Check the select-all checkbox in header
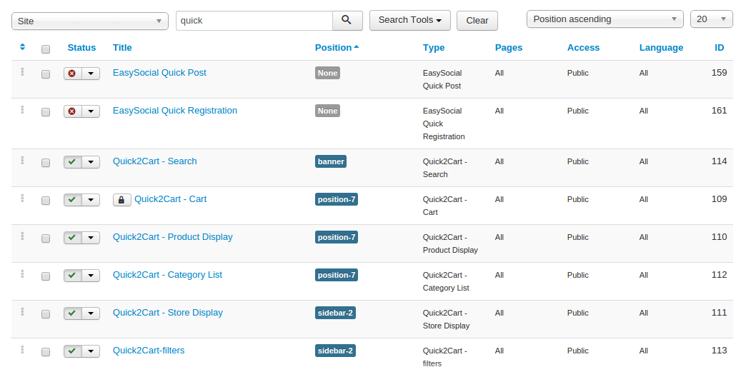The height and width of the screenshot is (372, 741). coord(46,49)
